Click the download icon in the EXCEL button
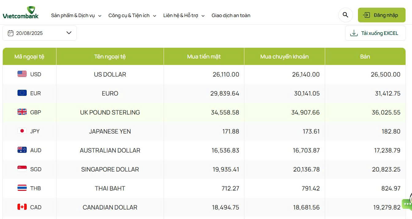 click(x=354, y=33)
